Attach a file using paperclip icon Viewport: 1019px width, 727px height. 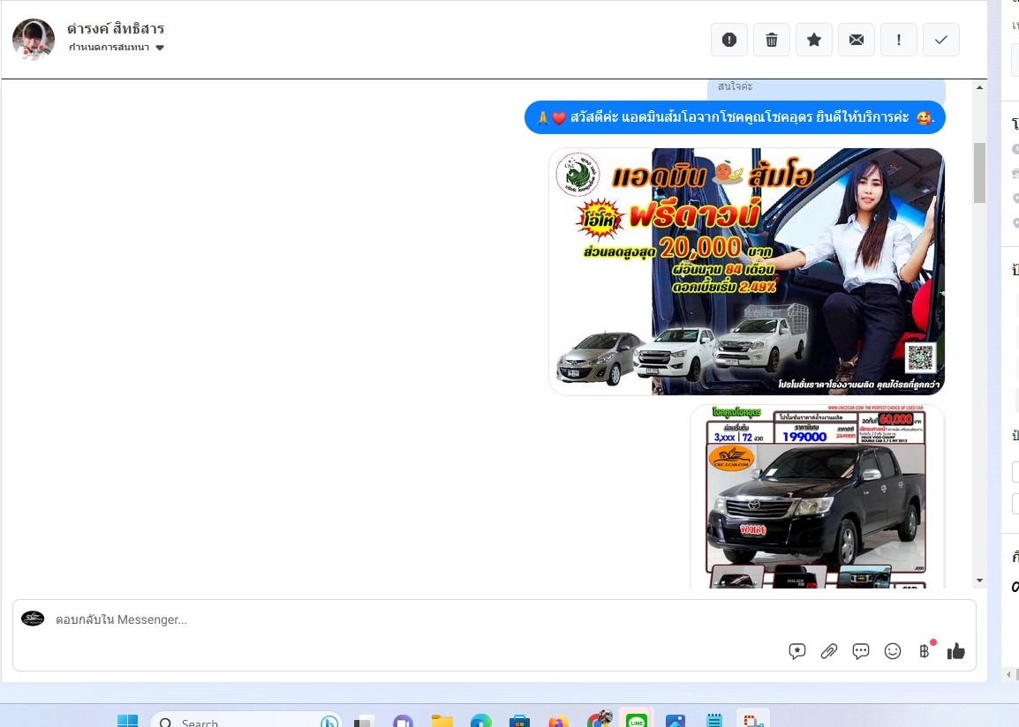coord(828,651)
